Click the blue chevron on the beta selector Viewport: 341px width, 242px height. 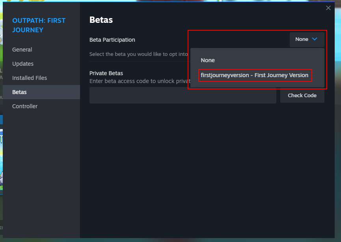(314, 39)
